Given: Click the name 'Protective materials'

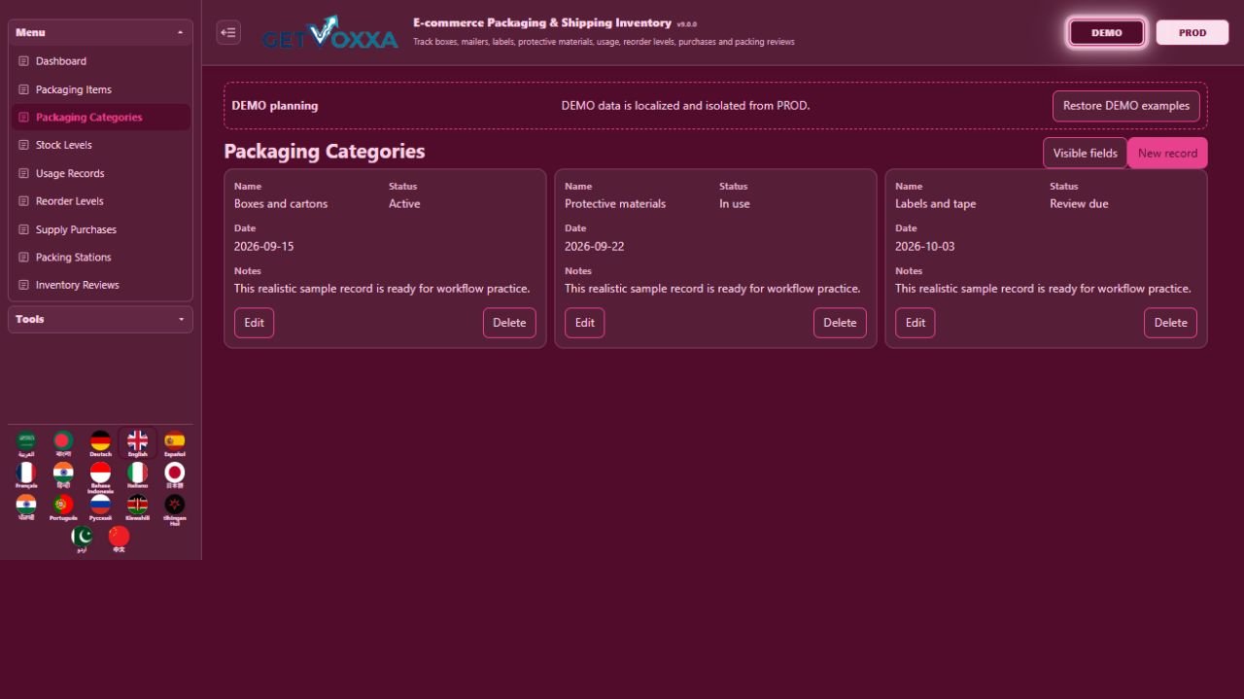Looking at the screenshot, I should click(x=615, y=204).
